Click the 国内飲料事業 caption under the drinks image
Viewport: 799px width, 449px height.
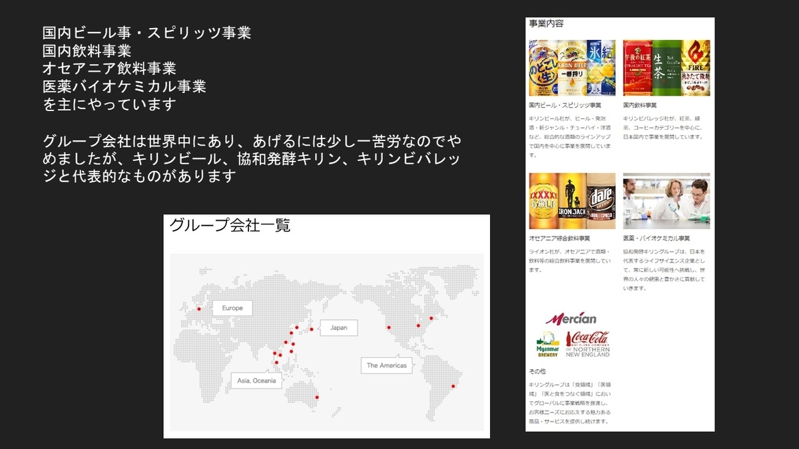click(640, 105)
